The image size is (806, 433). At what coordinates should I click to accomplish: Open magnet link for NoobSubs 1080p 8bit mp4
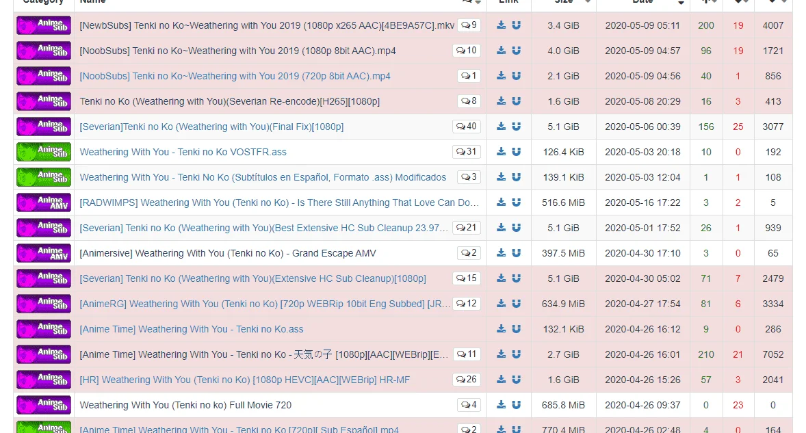pos(517,51)
